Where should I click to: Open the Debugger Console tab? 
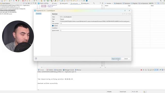point(69,70)
